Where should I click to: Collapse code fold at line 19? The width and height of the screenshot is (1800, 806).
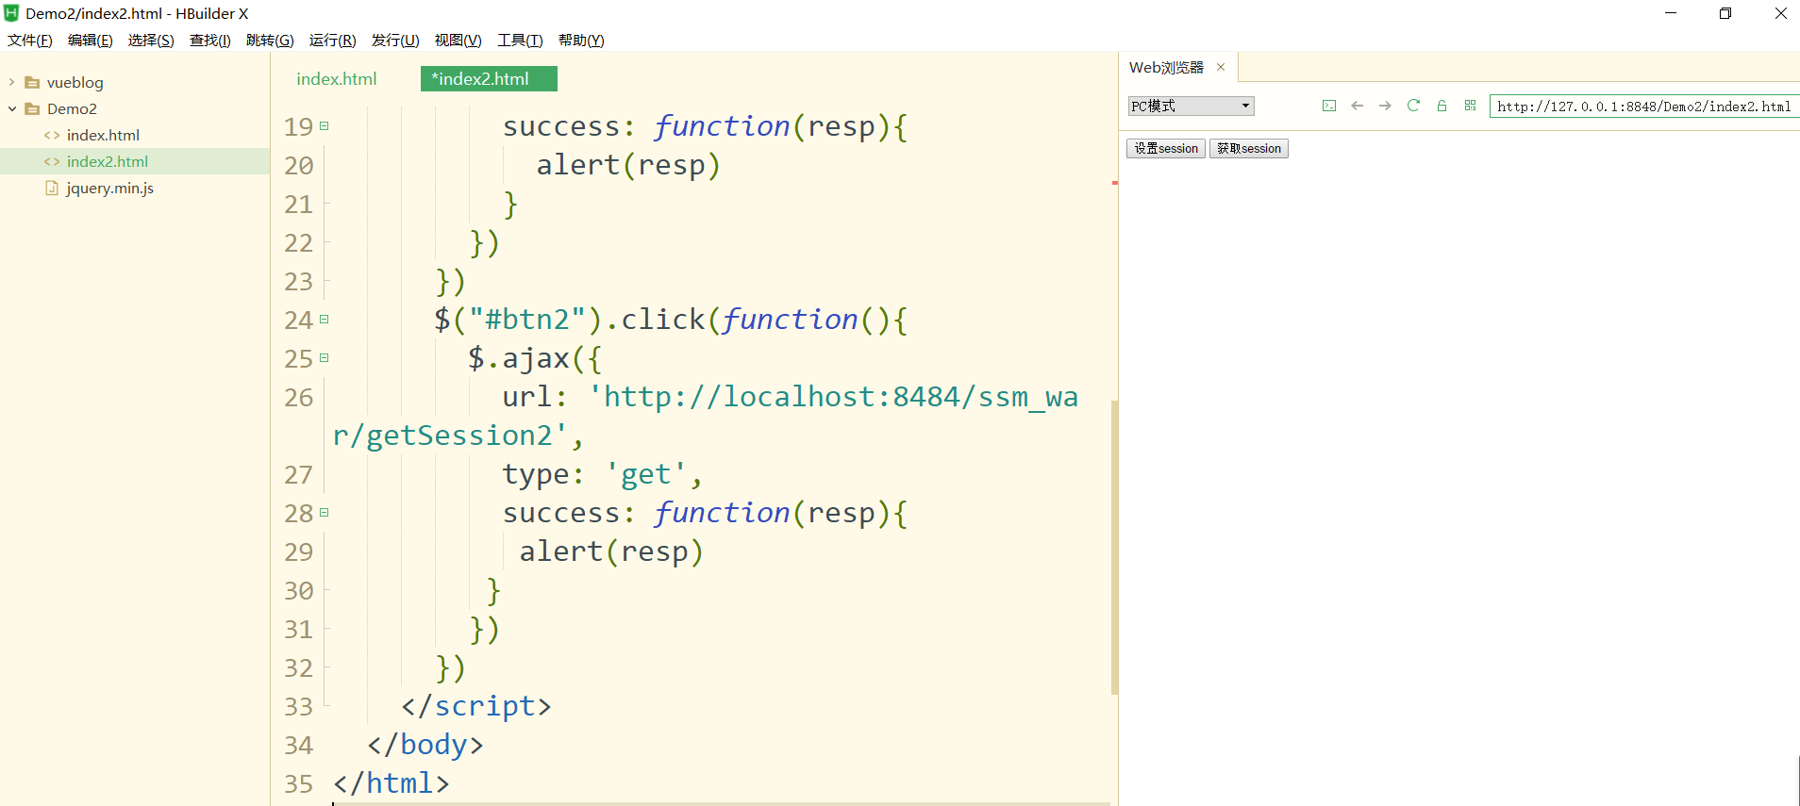325,125
